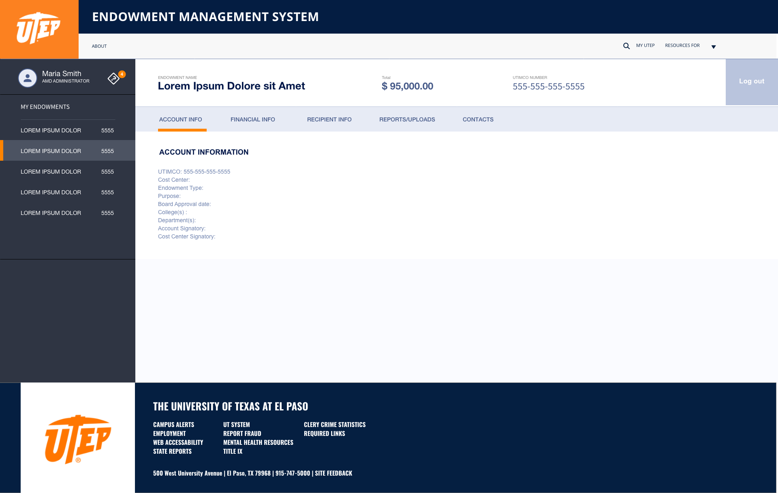Switch to the Financial Info tab

[x=253, y=119]
